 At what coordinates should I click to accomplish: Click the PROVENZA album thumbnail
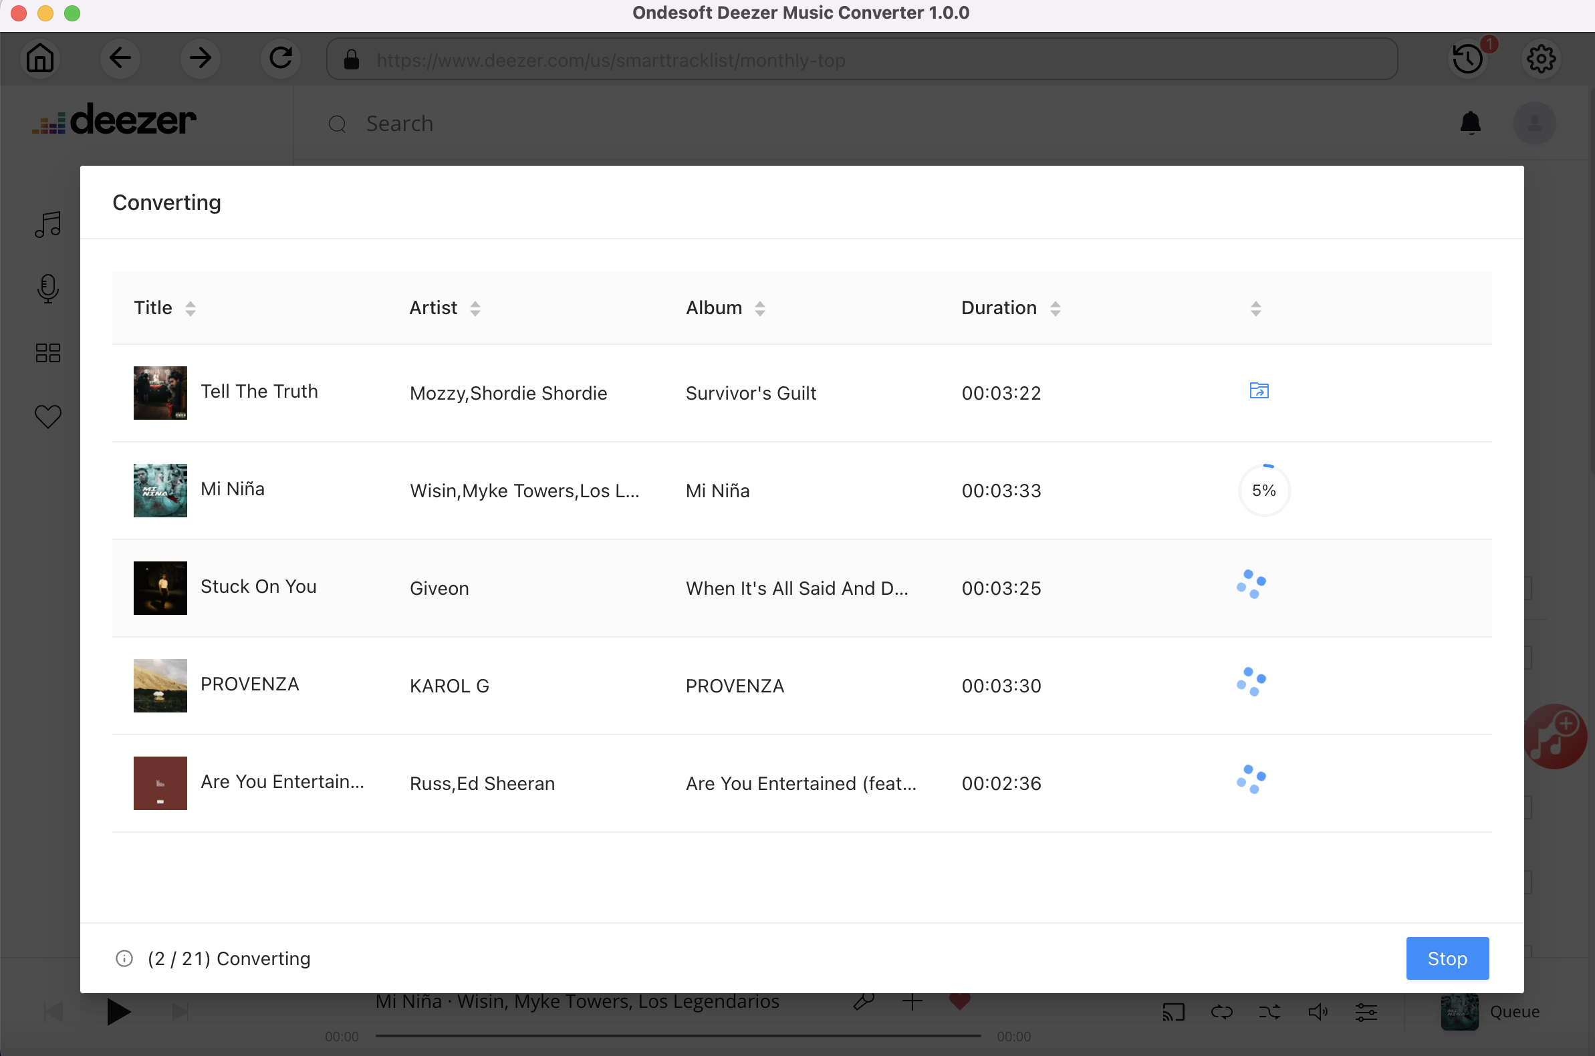[159, 685]
